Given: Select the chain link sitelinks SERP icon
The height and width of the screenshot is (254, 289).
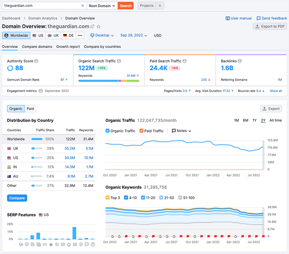Looking at the screenshot, I should point(45,244).
